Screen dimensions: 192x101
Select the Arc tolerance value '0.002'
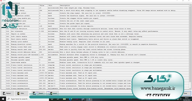point(43,31)
